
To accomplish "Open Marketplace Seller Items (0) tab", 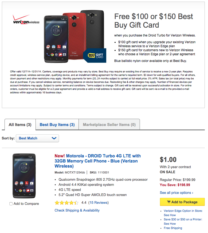I will click(109, 125).
